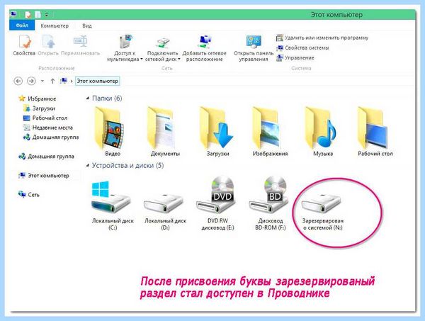Open Customize Quick Access Toolbar dropdown
Viewport: 425px width, 321px height.
point(47,14)
